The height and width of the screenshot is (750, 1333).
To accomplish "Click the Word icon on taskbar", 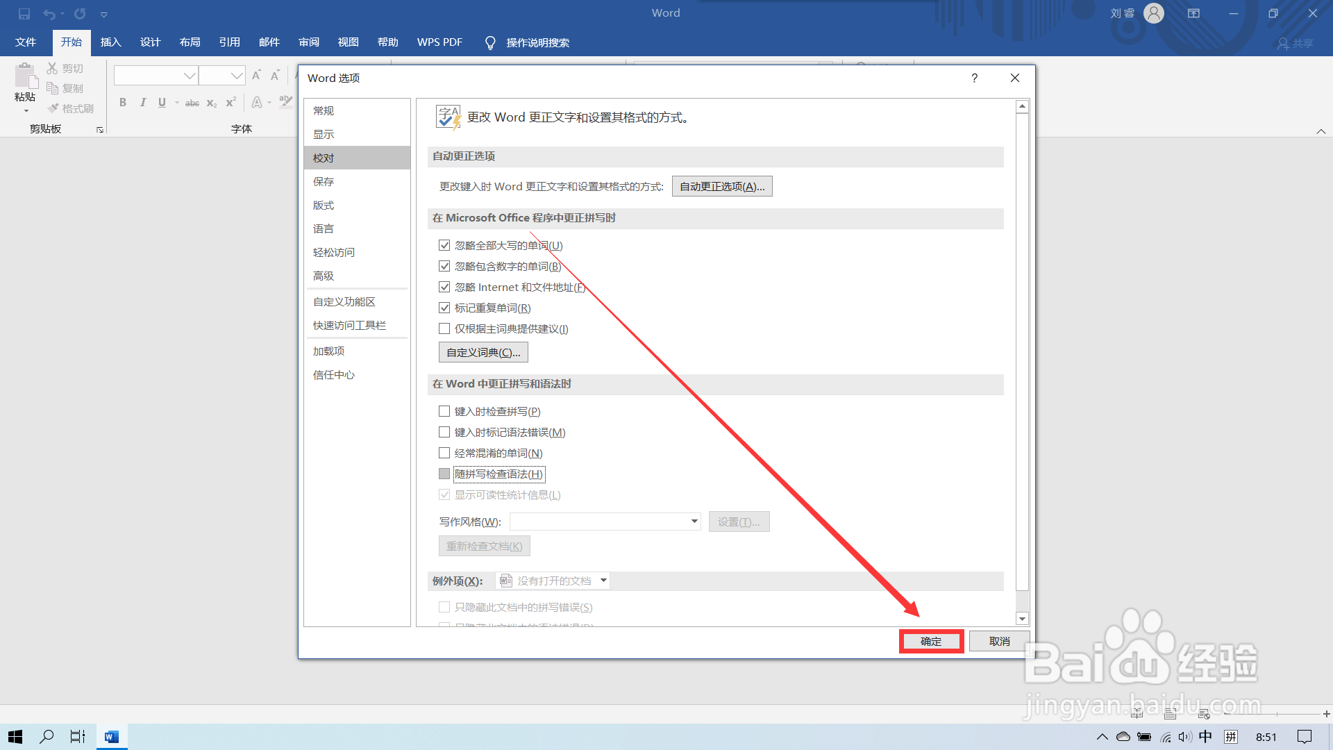I will pyautogui.click(x=112, y=737).
